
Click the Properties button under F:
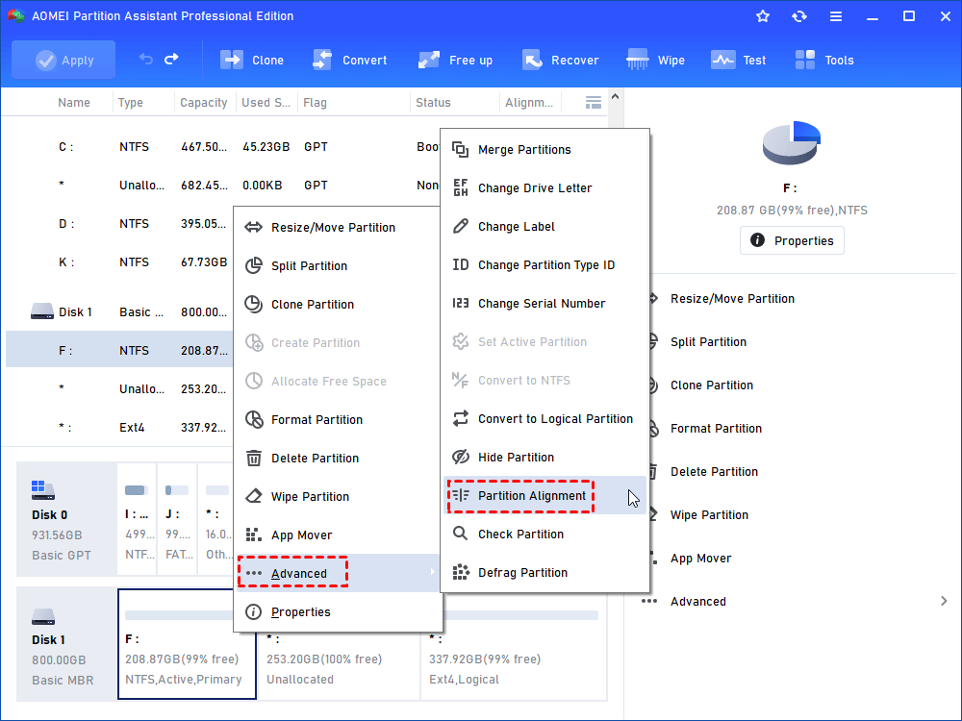pos(792,240)
